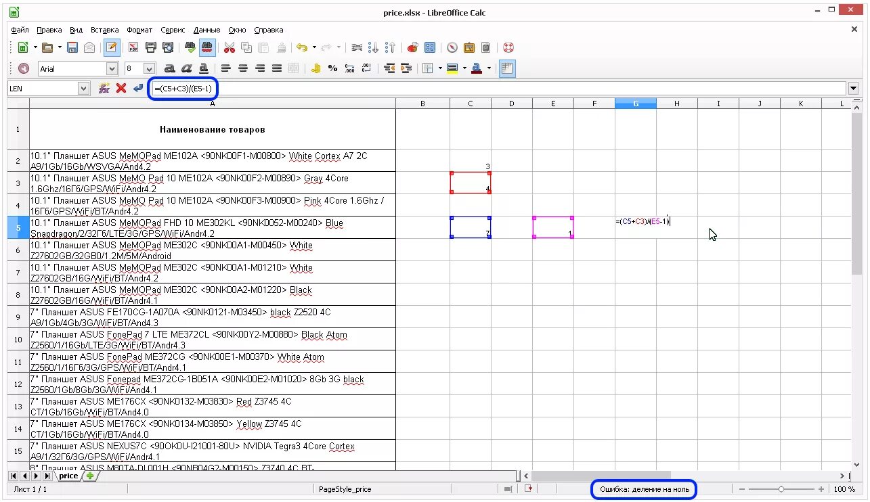Justify text alignment

coord(277,68)
